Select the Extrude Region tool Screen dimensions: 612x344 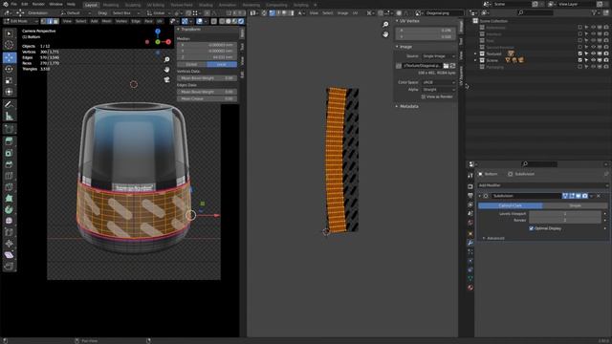[x=9, y=141]
